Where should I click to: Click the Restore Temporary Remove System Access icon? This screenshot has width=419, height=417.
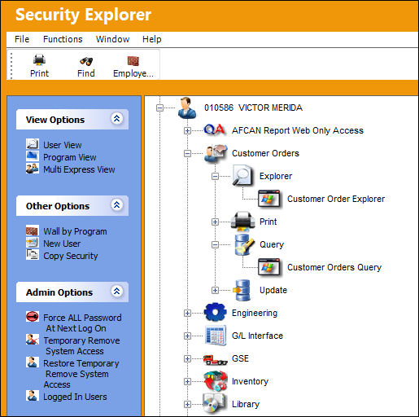(33, 362)
